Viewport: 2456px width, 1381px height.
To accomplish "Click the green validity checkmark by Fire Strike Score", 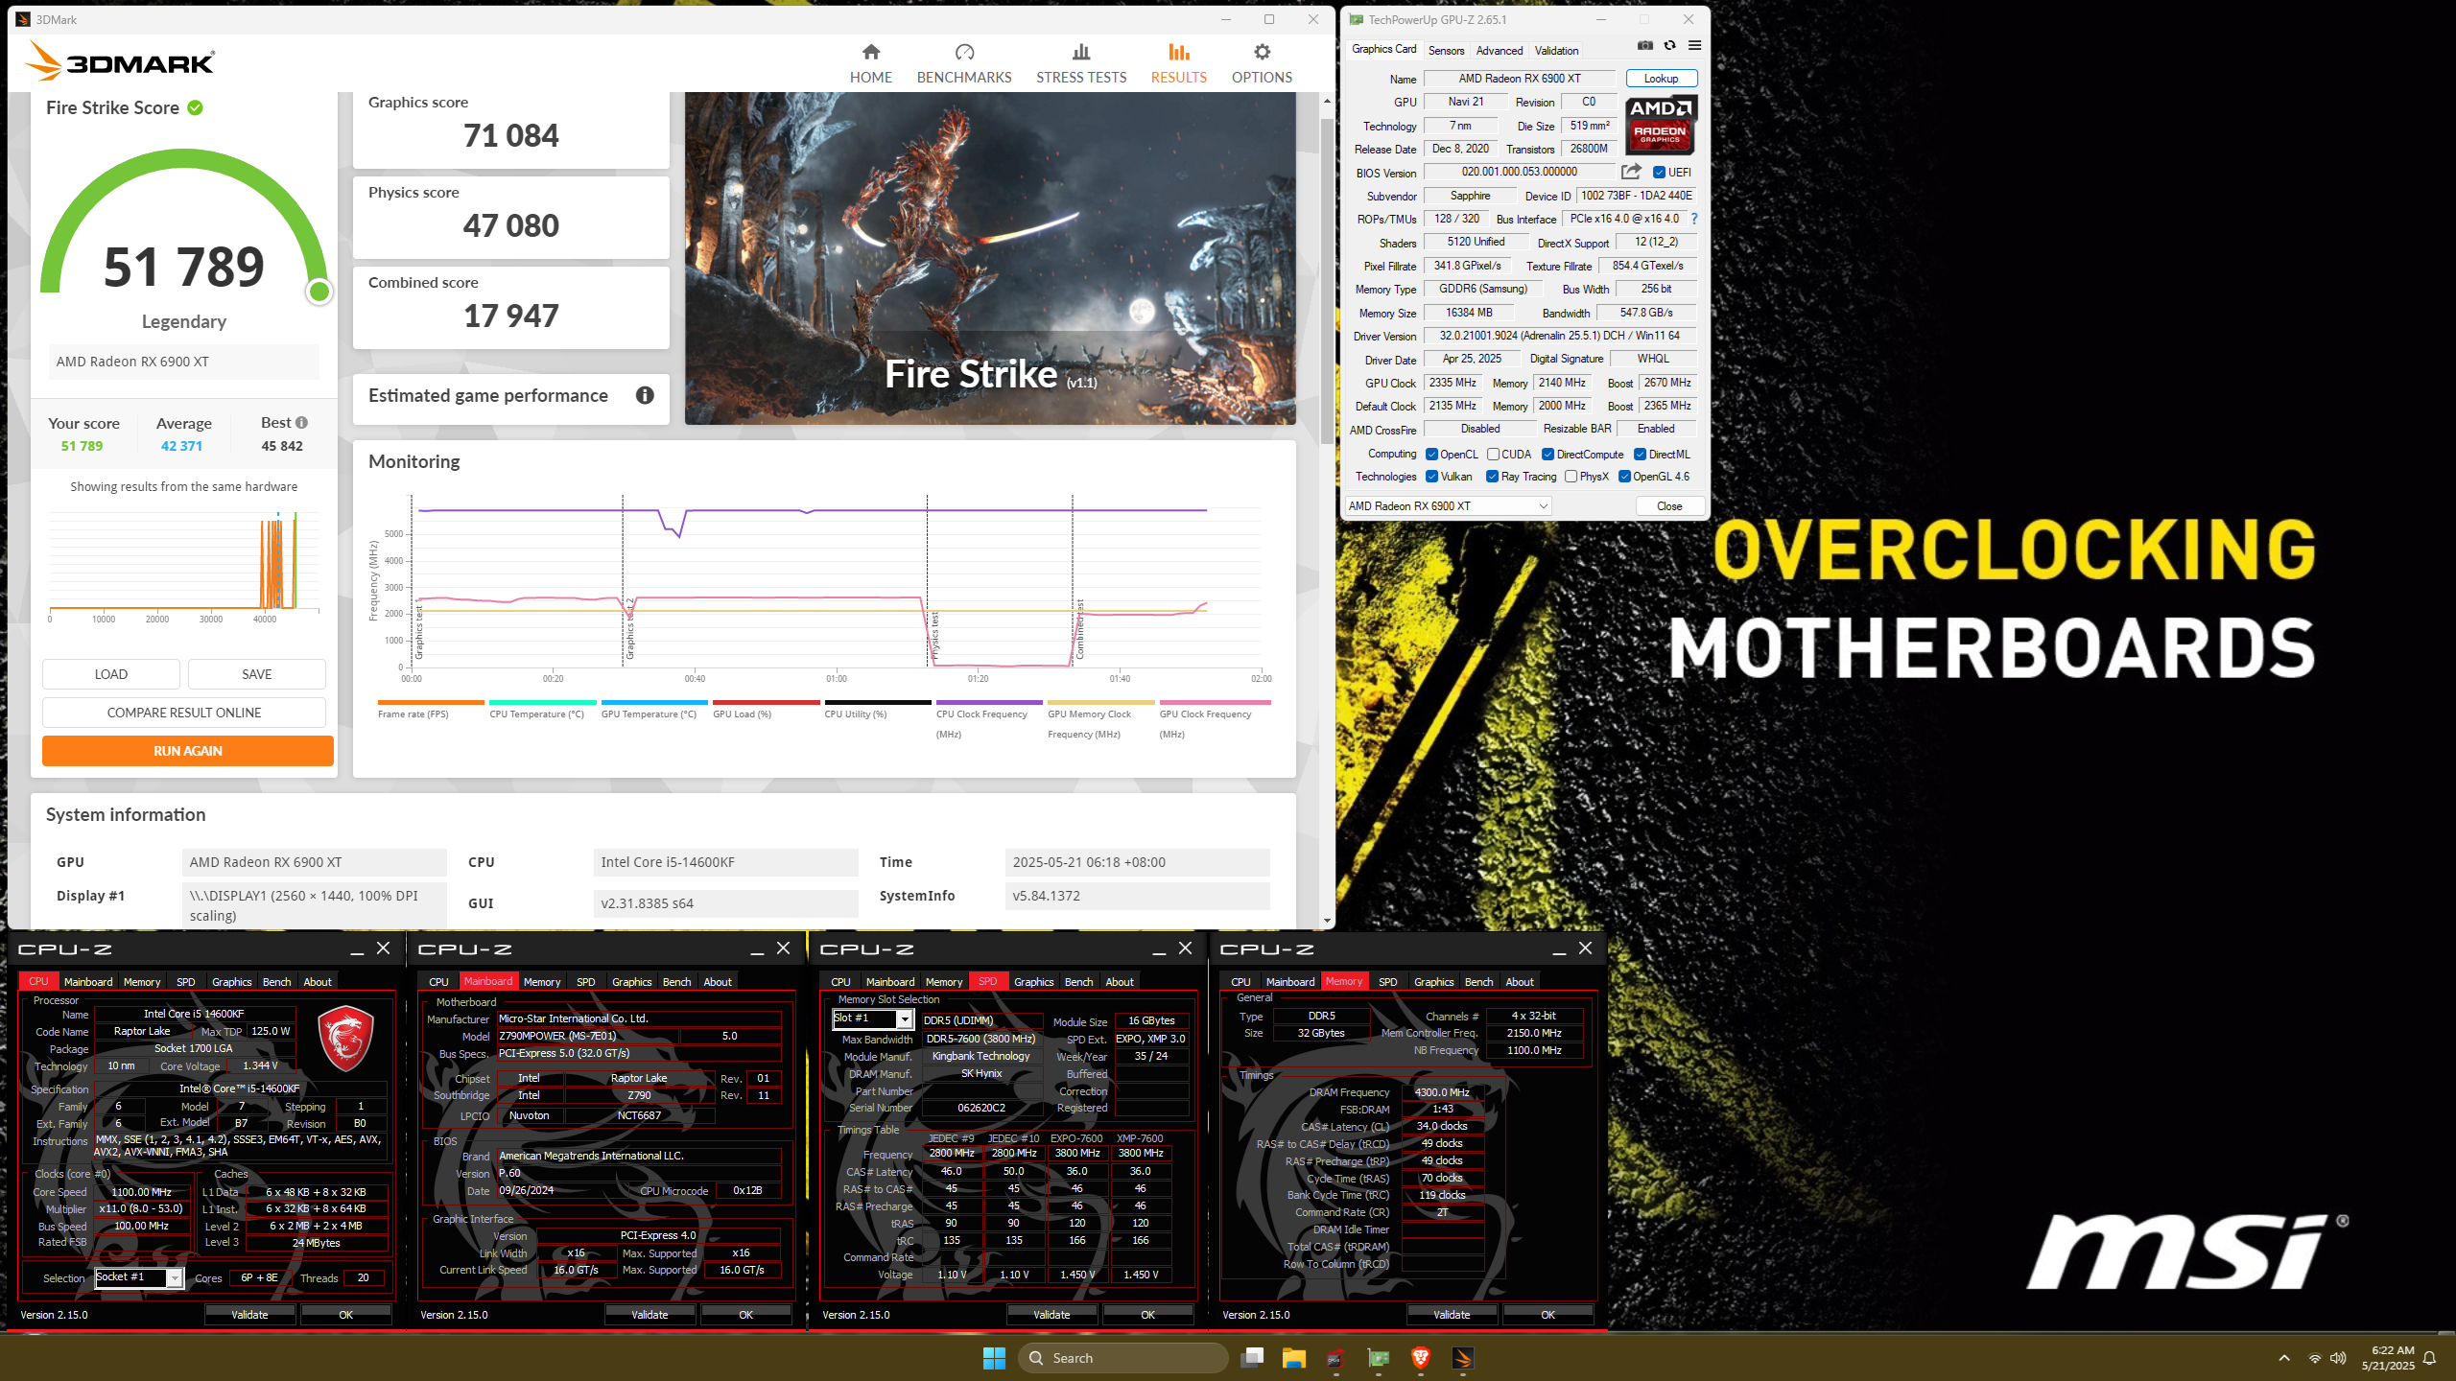I will coord(196,107).
